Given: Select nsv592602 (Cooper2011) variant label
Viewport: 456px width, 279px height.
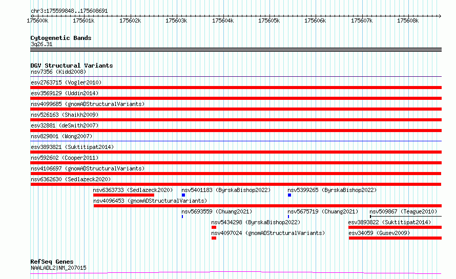Looking at the screenshot, I should (x=65, y=158).
